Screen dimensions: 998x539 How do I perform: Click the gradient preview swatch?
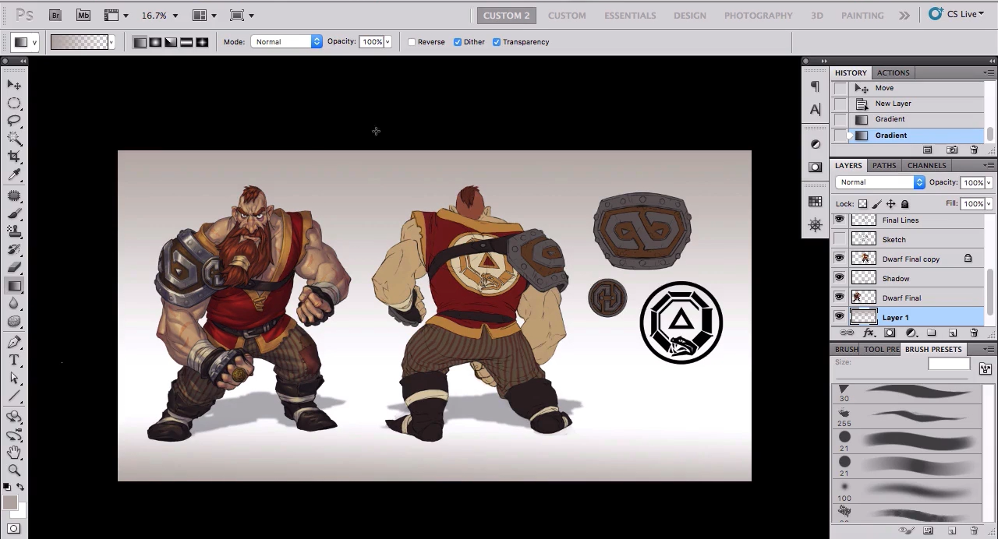coord(79,42)
